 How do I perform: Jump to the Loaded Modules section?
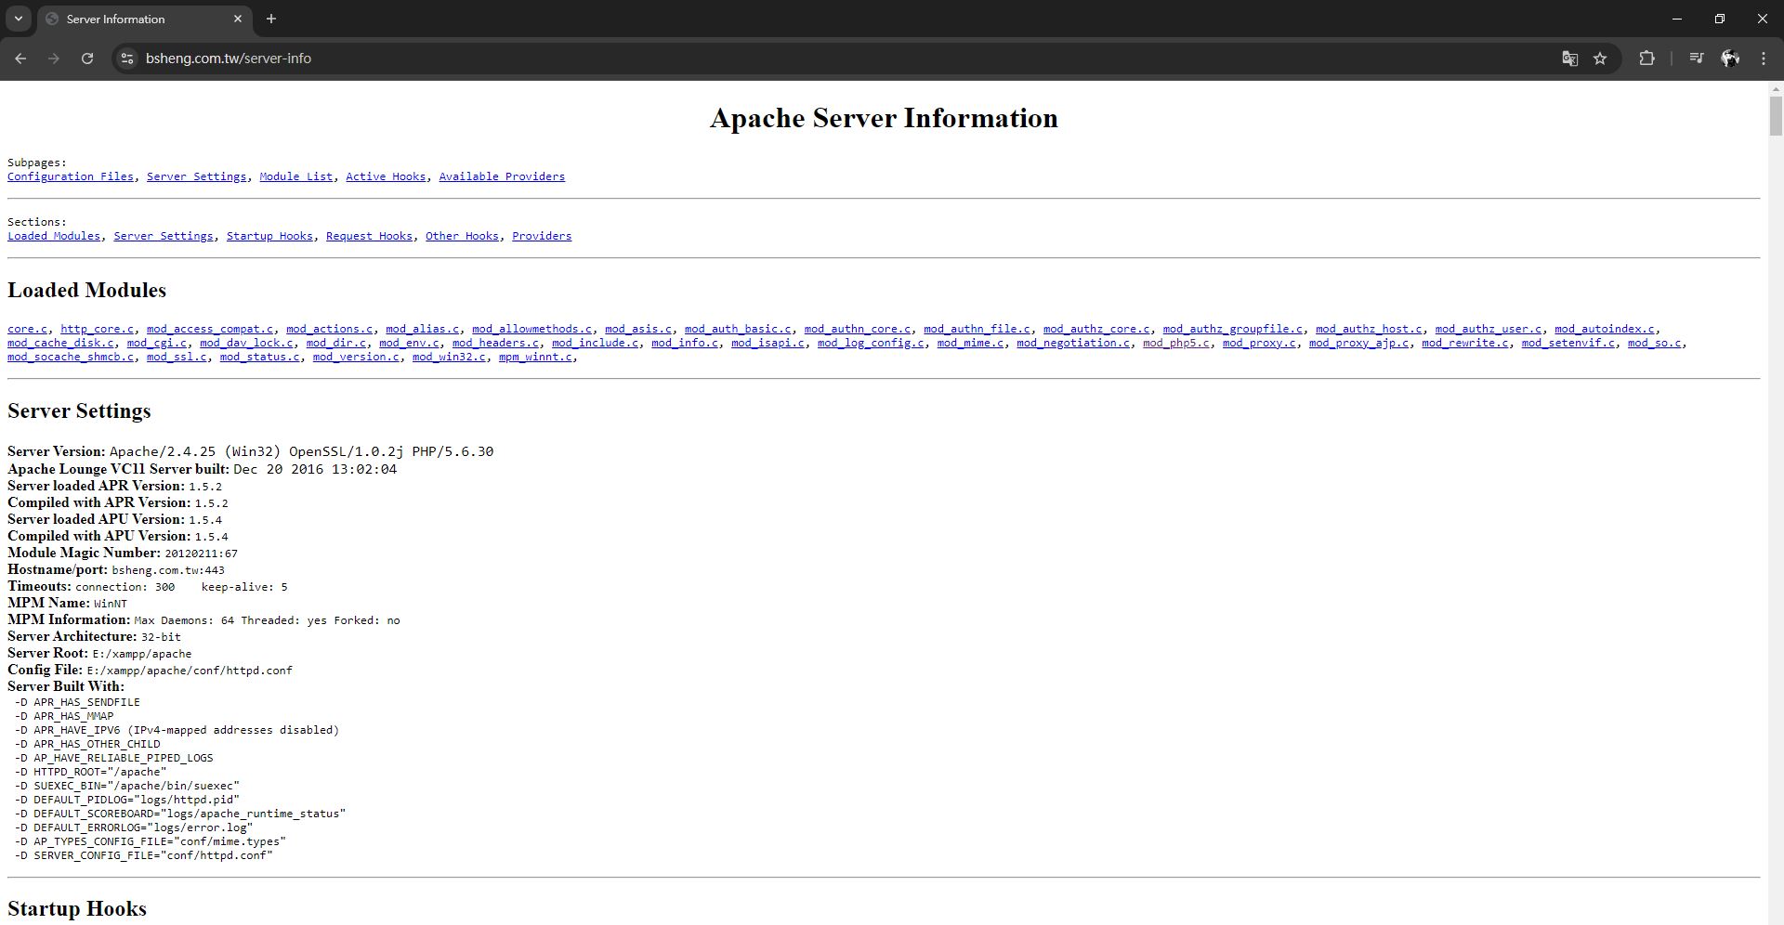pos(54,236)
